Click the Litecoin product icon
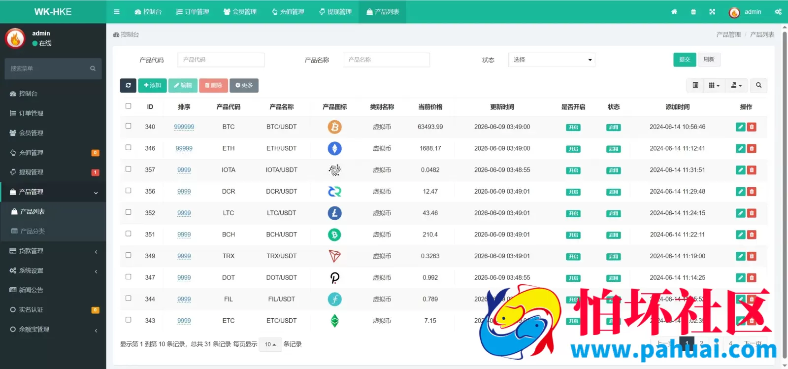Image resolution: width=788 pixels, height=369 pixels. [335, 213]
